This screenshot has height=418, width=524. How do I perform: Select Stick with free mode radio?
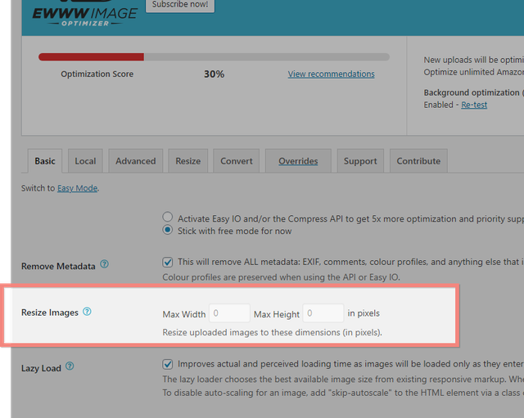coord(167,230)
